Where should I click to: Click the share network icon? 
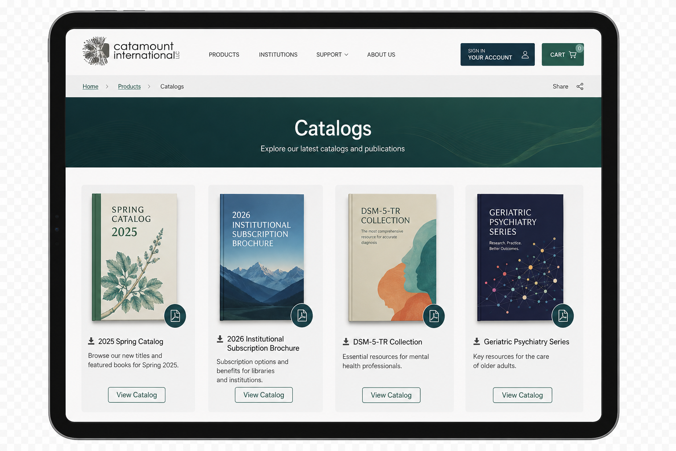pos(580,86)
